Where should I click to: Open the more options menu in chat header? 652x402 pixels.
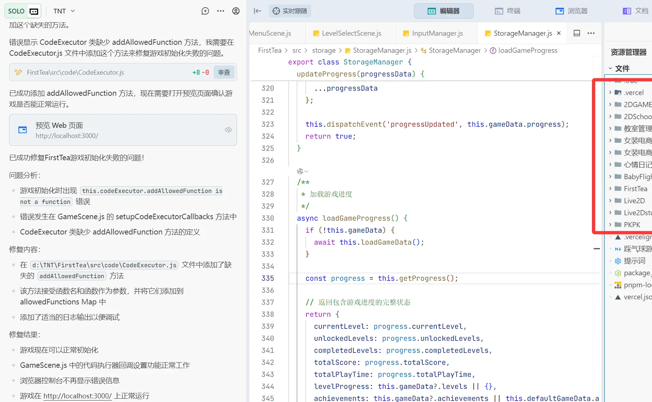point(221,11)
